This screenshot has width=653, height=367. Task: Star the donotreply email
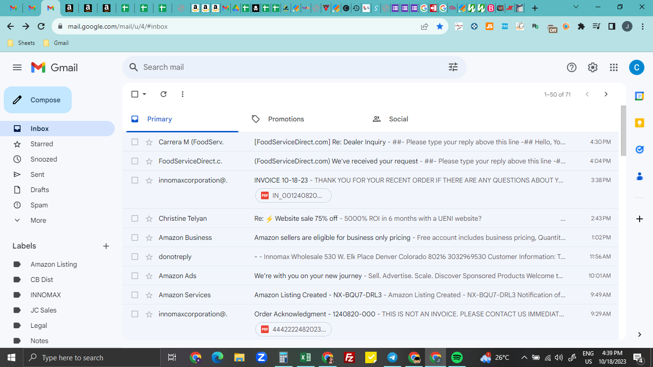149,257
